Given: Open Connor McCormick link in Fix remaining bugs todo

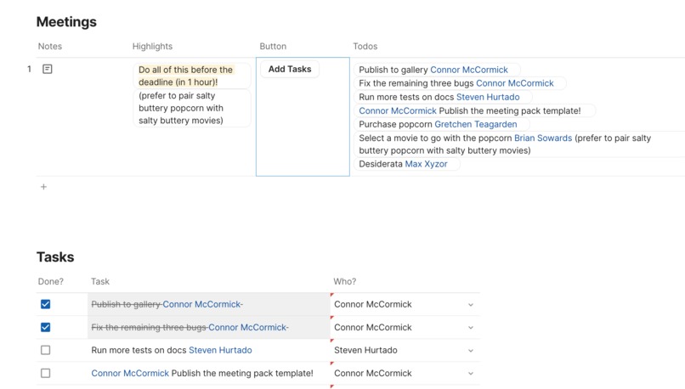Looking at the screenshot, I should pos(515,83).
